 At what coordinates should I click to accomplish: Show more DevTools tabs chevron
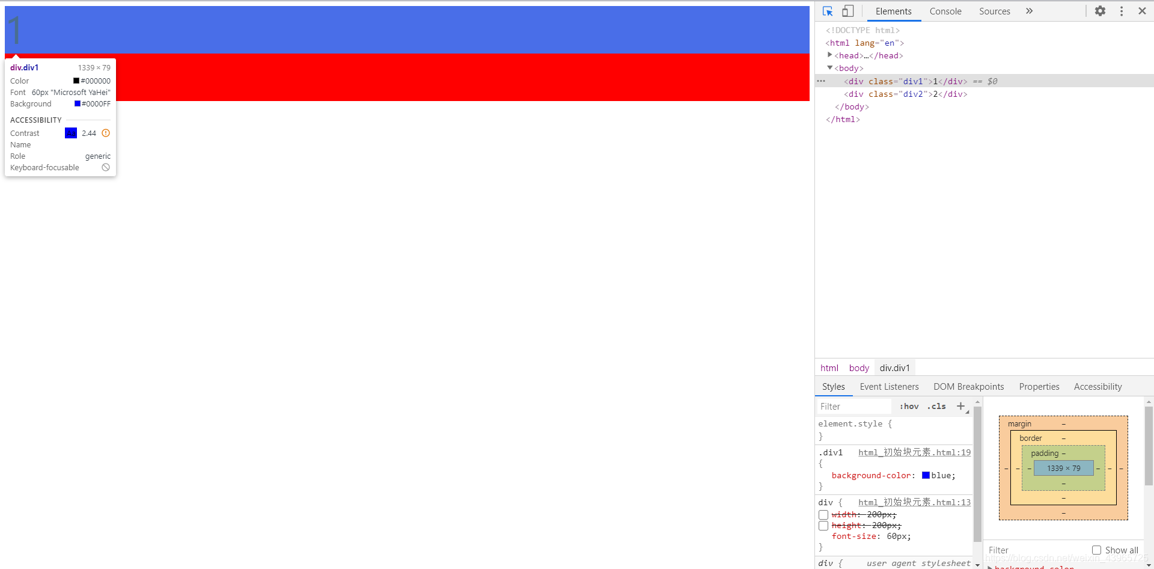coord(1030,11)
